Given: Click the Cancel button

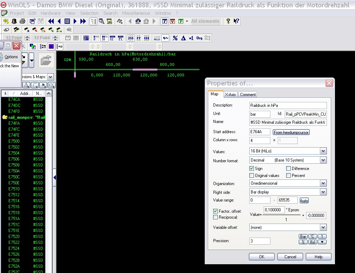Looking at the screenshot, I should click(290, 257).
